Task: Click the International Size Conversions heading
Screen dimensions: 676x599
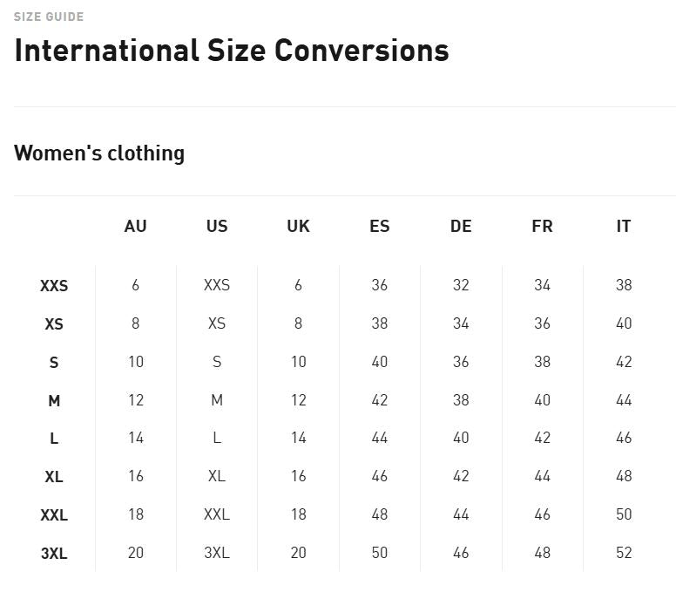Action: click(232, 51)
